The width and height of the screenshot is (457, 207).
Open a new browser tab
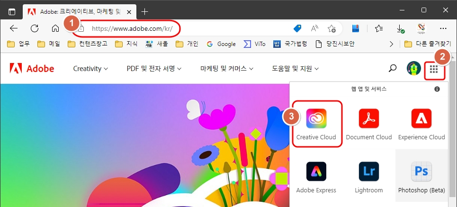(x=144, y=12)
